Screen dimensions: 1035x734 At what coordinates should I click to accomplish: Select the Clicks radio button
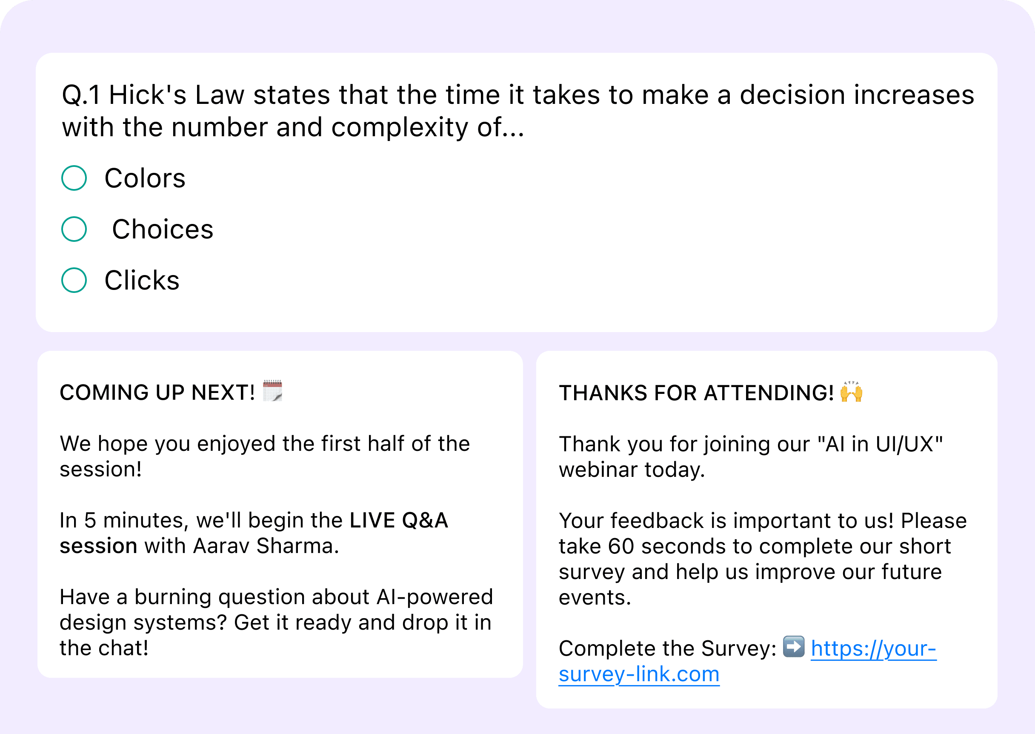click(74, 280)
